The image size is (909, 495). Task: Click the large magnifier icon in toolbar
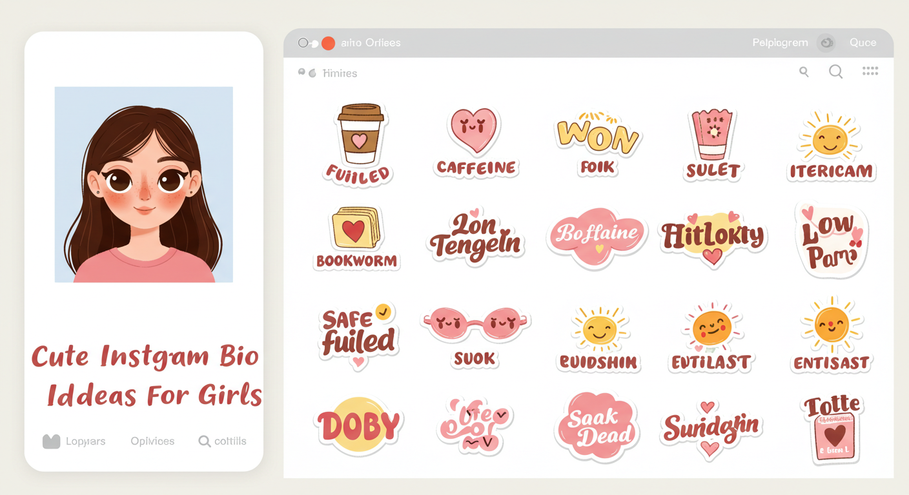836,72
